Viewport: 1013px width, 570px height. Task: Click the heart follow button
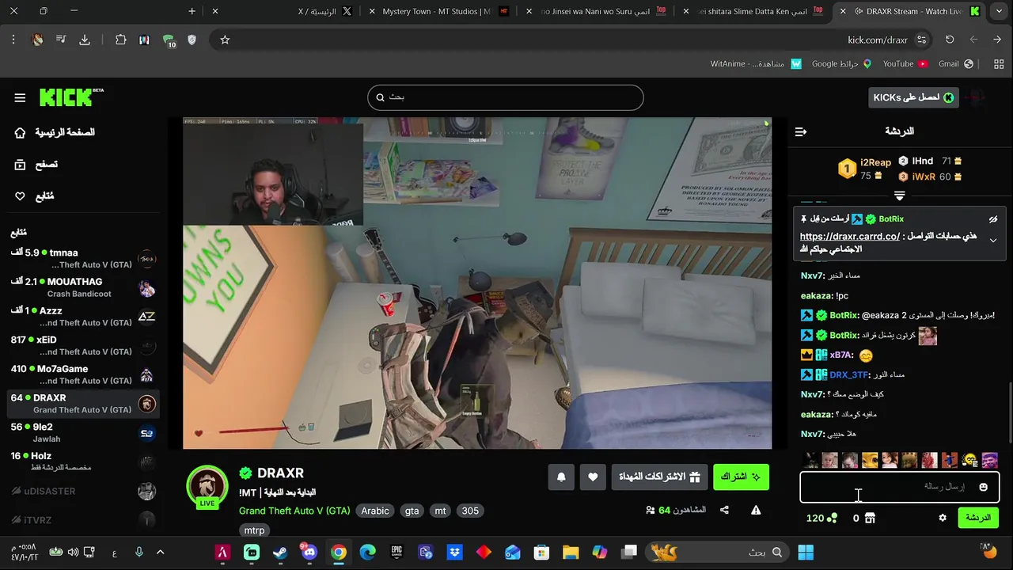tap(593, 477)
